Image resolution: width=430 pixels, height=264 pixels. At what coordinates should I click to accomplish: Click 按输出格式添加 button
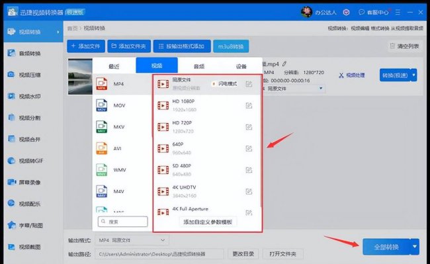[182, 46]
